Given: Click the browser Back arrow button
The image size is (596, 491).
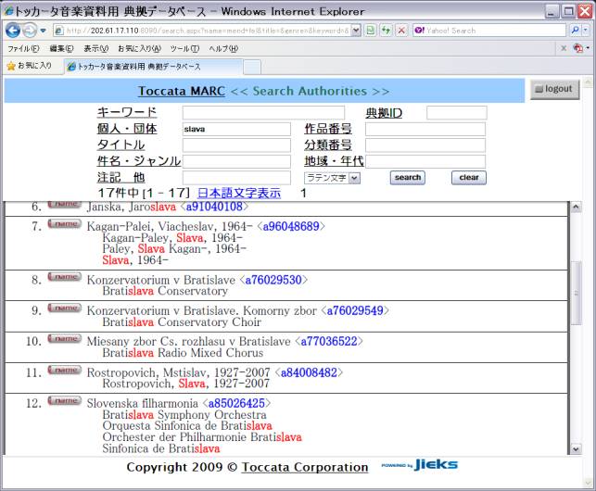Looking at the screenshot, I should click(x=13, y=31).
